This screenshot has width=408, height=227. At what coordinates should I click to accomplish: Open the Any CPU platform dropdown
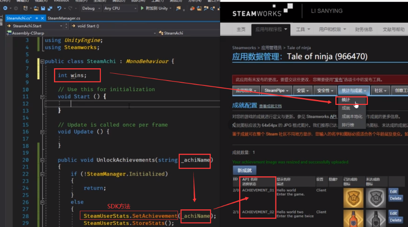coord(120,8)
